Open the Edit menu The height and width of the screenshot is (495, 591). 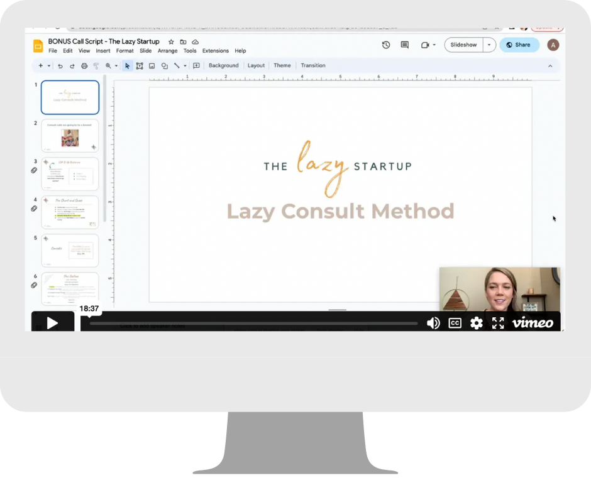(68, 51)
